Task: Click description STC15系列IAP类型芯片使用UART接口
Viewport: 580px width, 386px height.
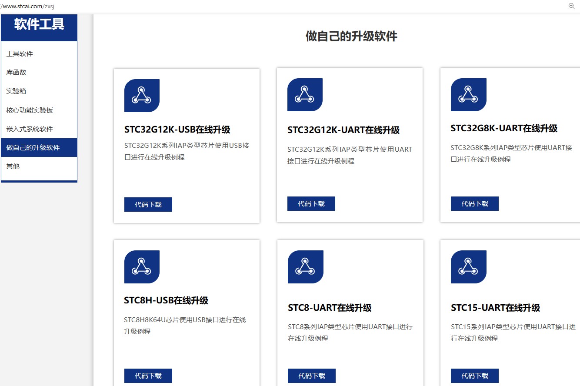Action: coord(513,333)
